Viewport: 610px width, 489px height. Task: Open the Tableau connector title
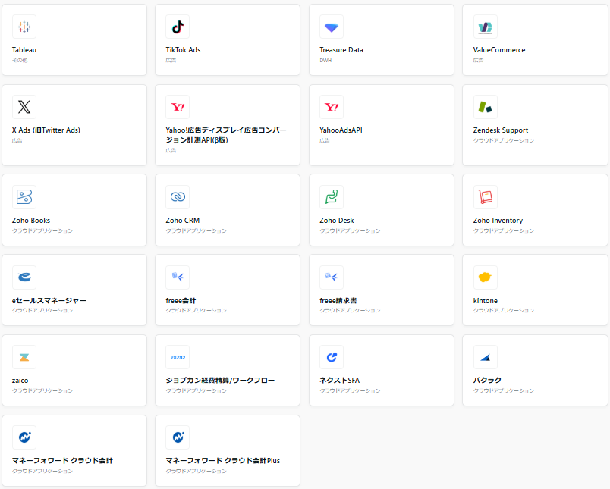click(24, 50)
